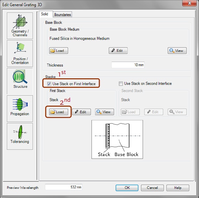Open the Position / Orientation page
Viewport: 199px width, 198px height.
pos(20,53)
